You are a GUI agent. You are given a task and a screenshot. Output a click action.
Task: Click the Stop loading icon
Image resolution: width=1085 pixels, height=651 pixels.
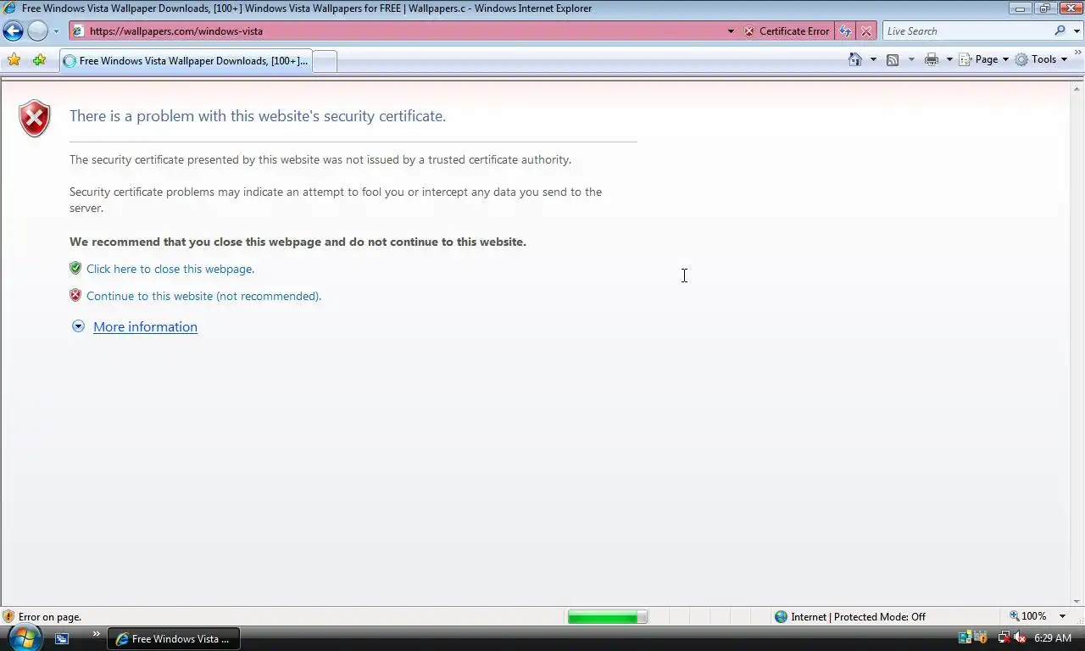point(865,31)
